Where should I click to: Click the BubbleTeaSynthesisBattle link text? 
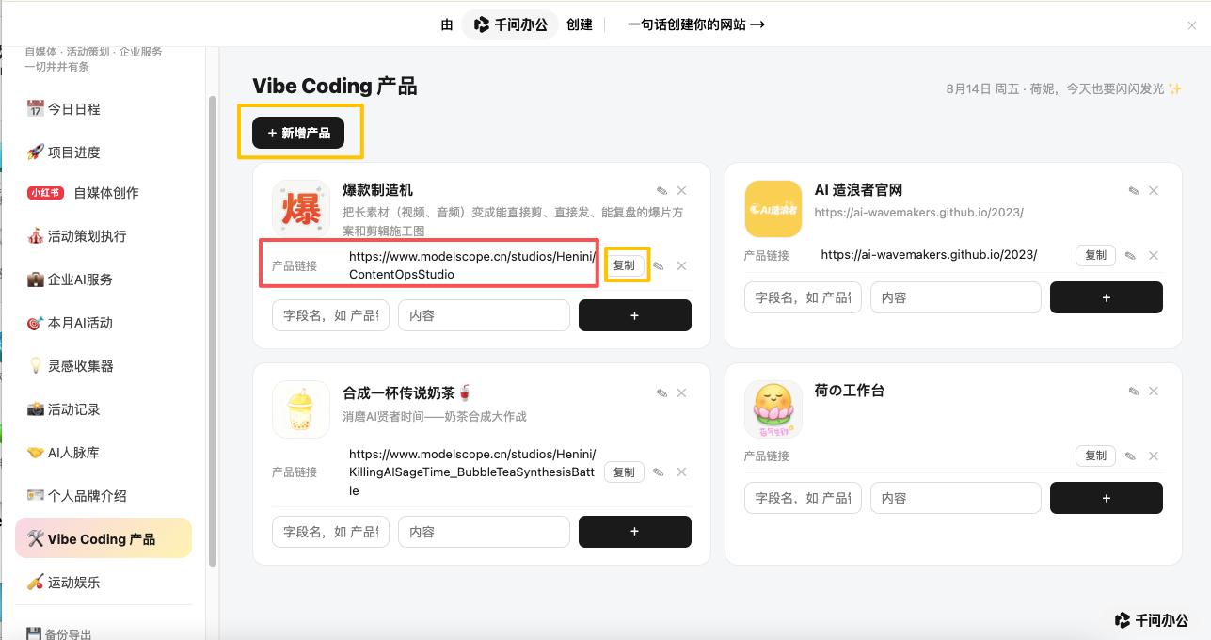pos(472,472)
